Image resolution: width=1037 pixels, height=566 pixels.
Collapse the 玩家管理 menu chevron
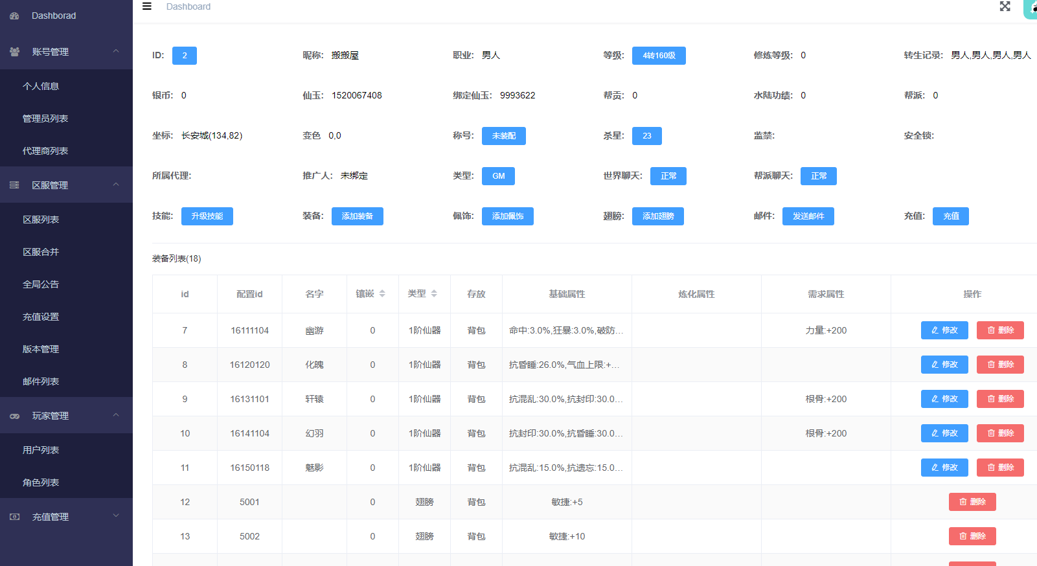click(116, 415)
